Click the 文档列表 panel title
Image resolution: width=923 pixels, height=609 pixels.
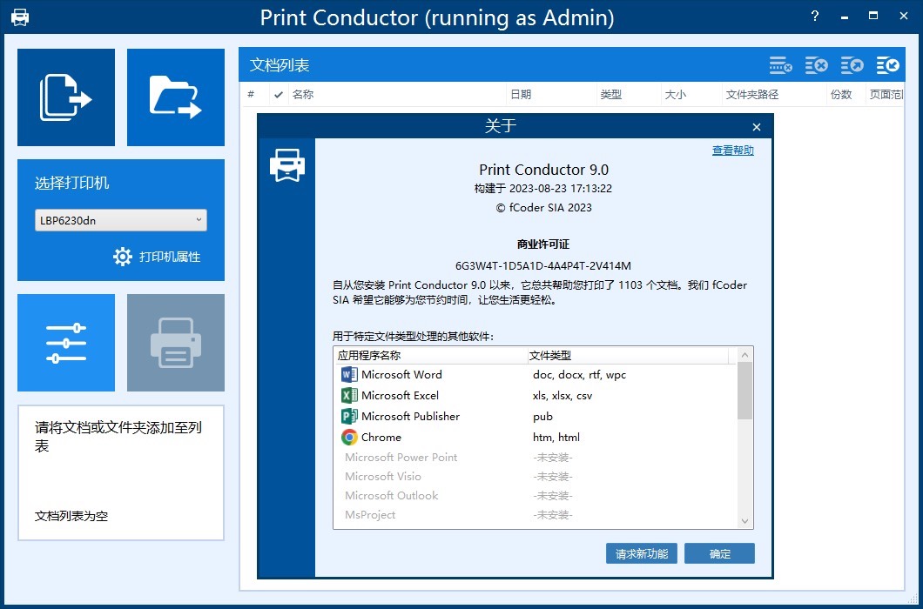coord(279,65)
